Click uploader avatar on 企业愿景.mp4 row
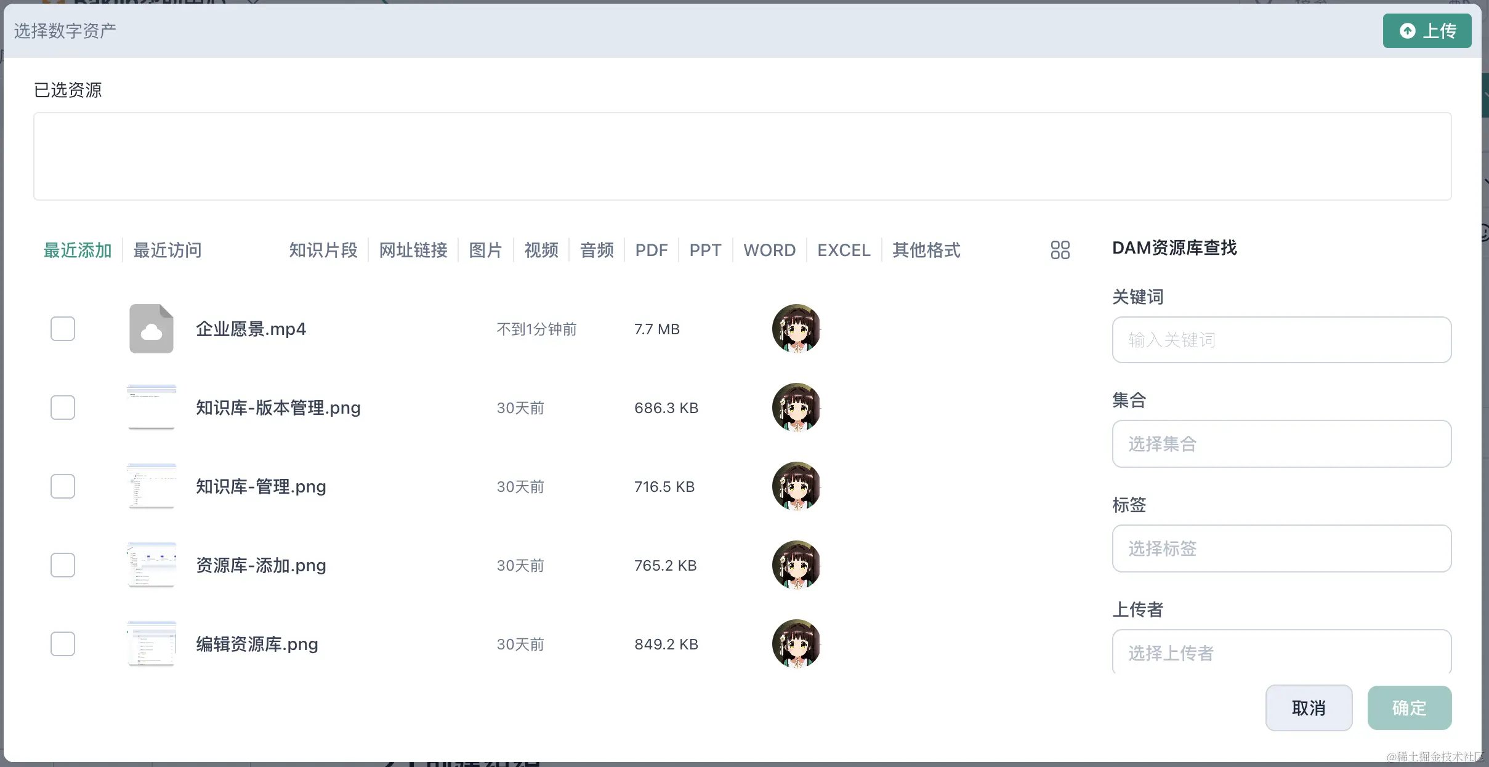This screenshot has width=1489, height=767. 796,329
